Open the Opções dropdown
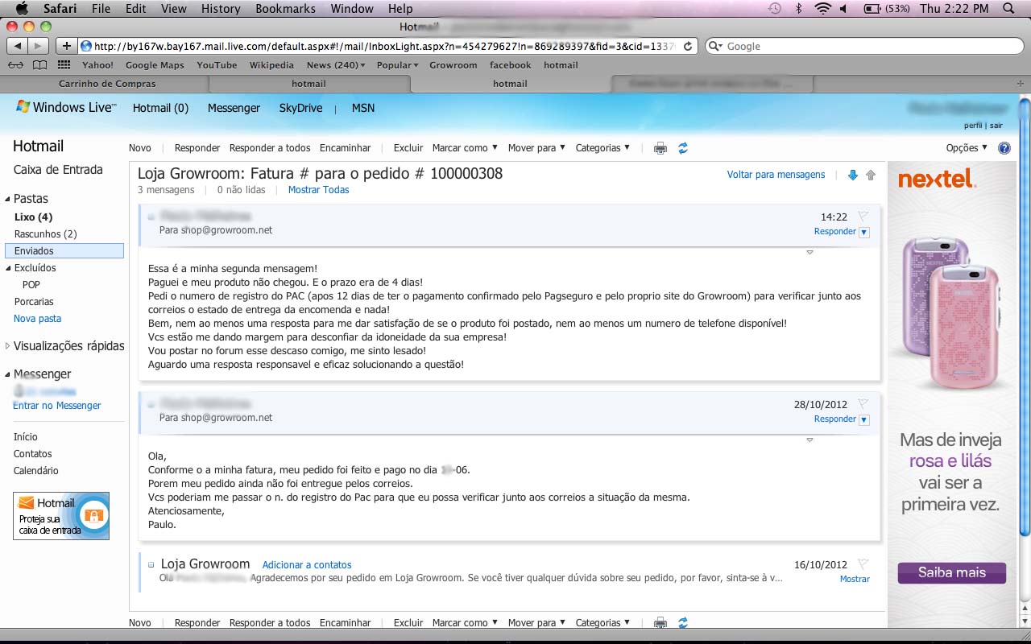Viewport: 1031px width, 644px height. (x=967, y=147)
